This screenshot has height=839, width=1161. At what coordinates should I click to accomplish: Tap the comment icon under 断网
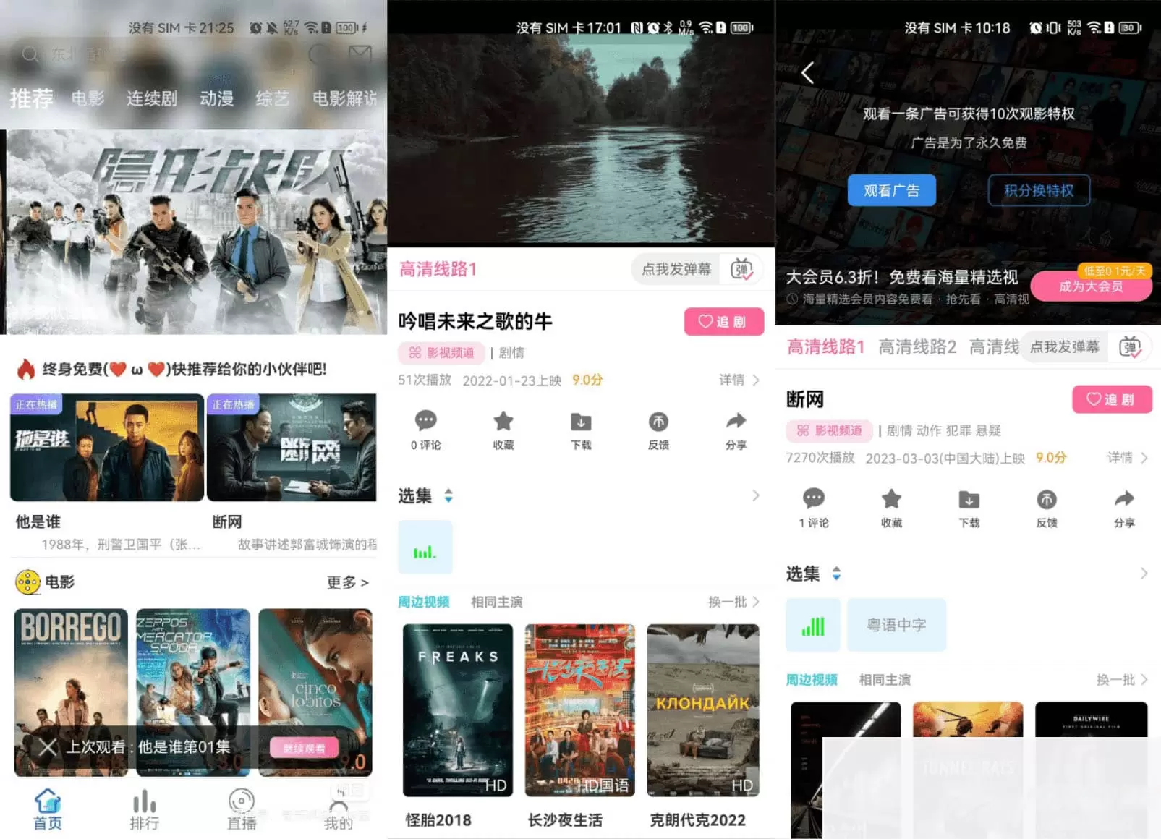(814, 498)
